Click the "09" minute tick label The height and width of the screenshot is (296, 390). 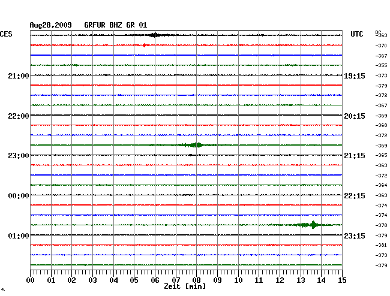click(x=217, y=280)
